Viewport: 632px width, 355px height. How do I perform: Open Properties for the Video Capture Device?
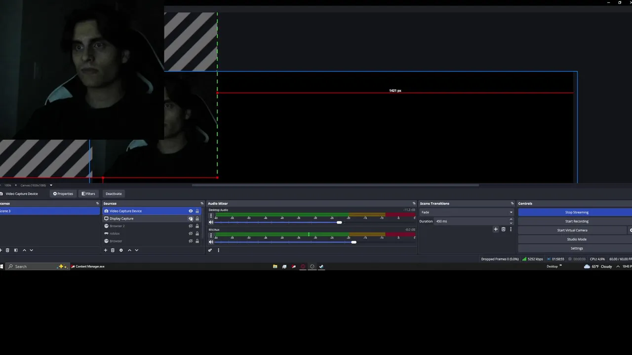(x=63, y=194)
